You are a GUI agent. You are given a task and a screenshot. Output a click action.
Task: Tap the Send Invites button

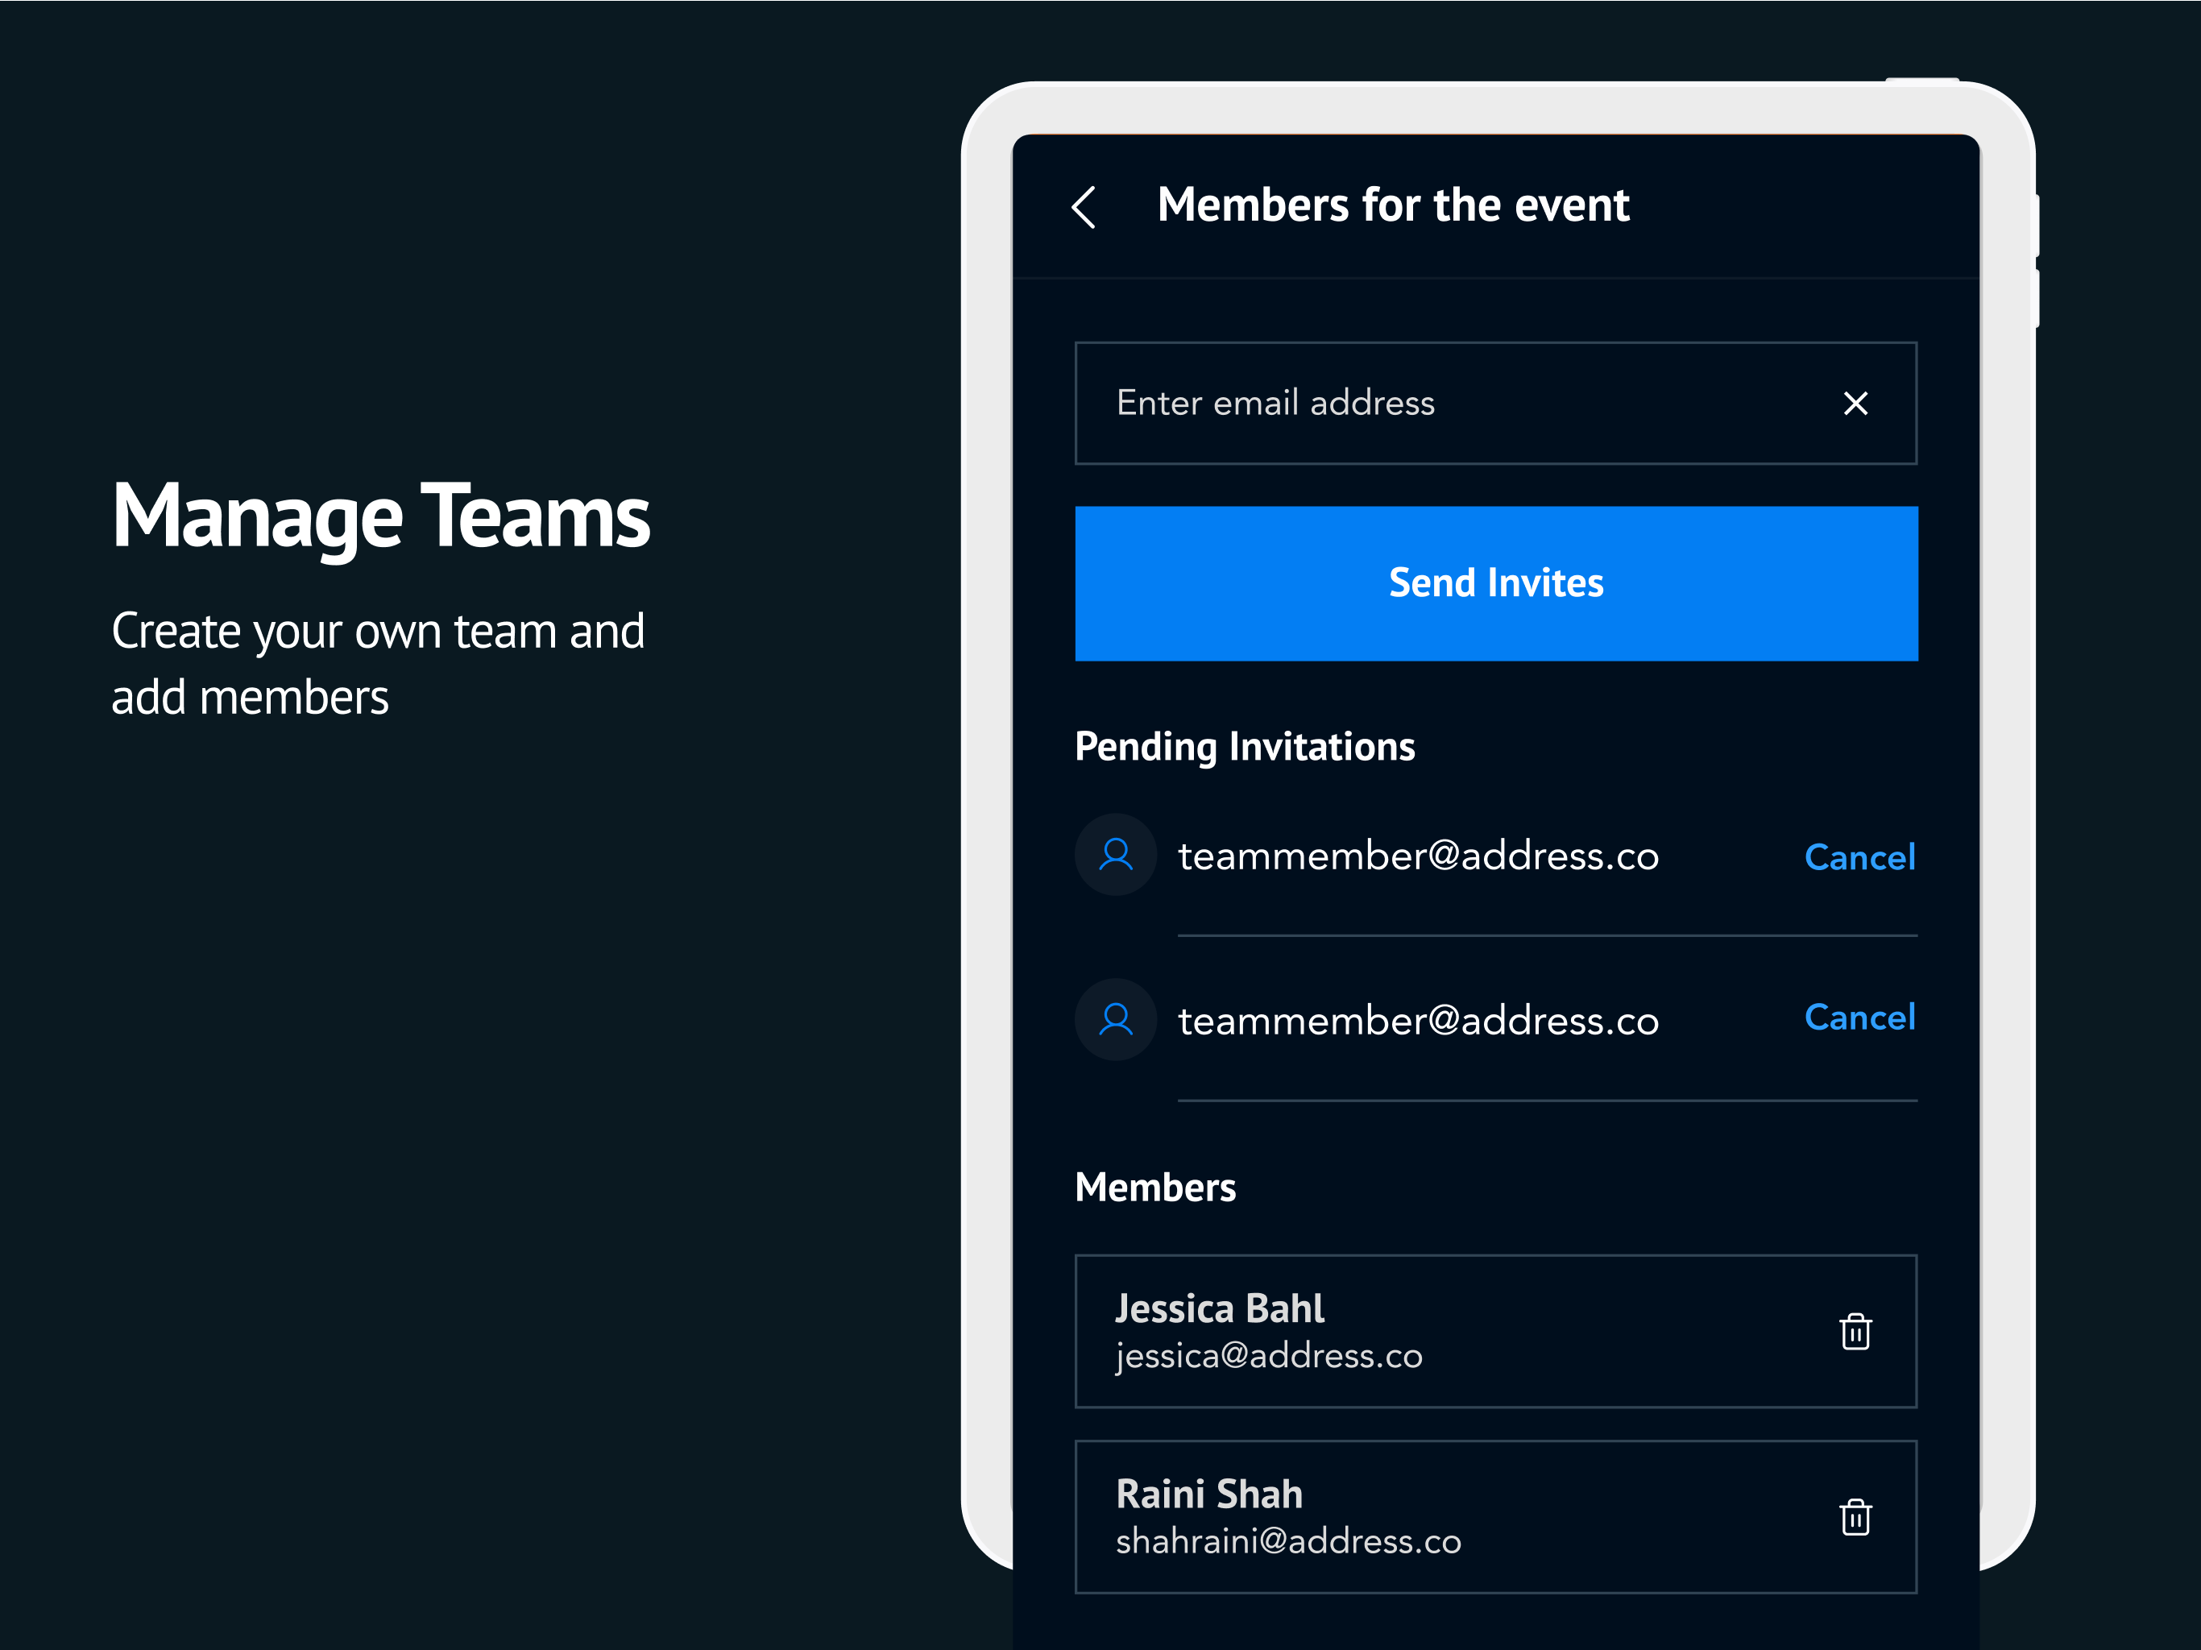1495,583
